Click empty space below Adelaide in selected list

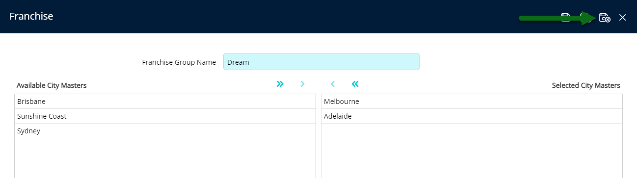coord(472,151)
